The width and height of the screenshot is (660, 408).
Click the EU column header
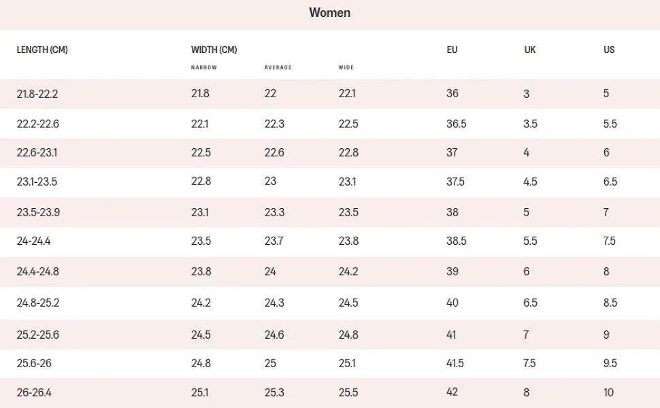click(x=452, y=50)
